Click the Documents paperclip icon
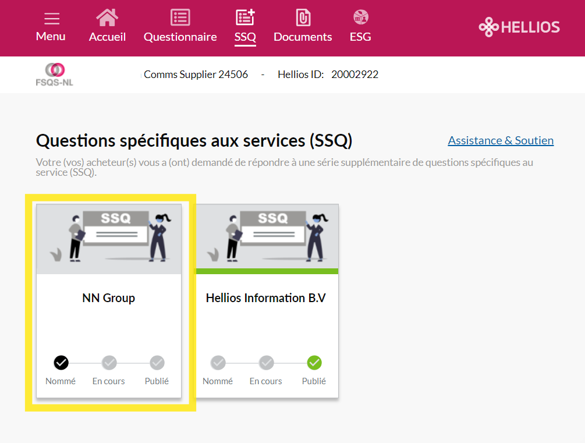Viewport: 585px width, 443px height. [x=303, y=17]
